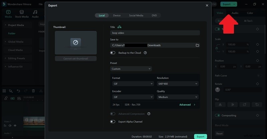267x139 pixels.
Task: Click the Backup to the Cloud help icon
Action: point(145,53)
